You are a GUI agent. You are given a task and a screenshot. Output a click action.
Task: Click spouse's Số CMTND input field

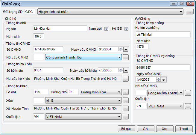[x=163, y=67]
